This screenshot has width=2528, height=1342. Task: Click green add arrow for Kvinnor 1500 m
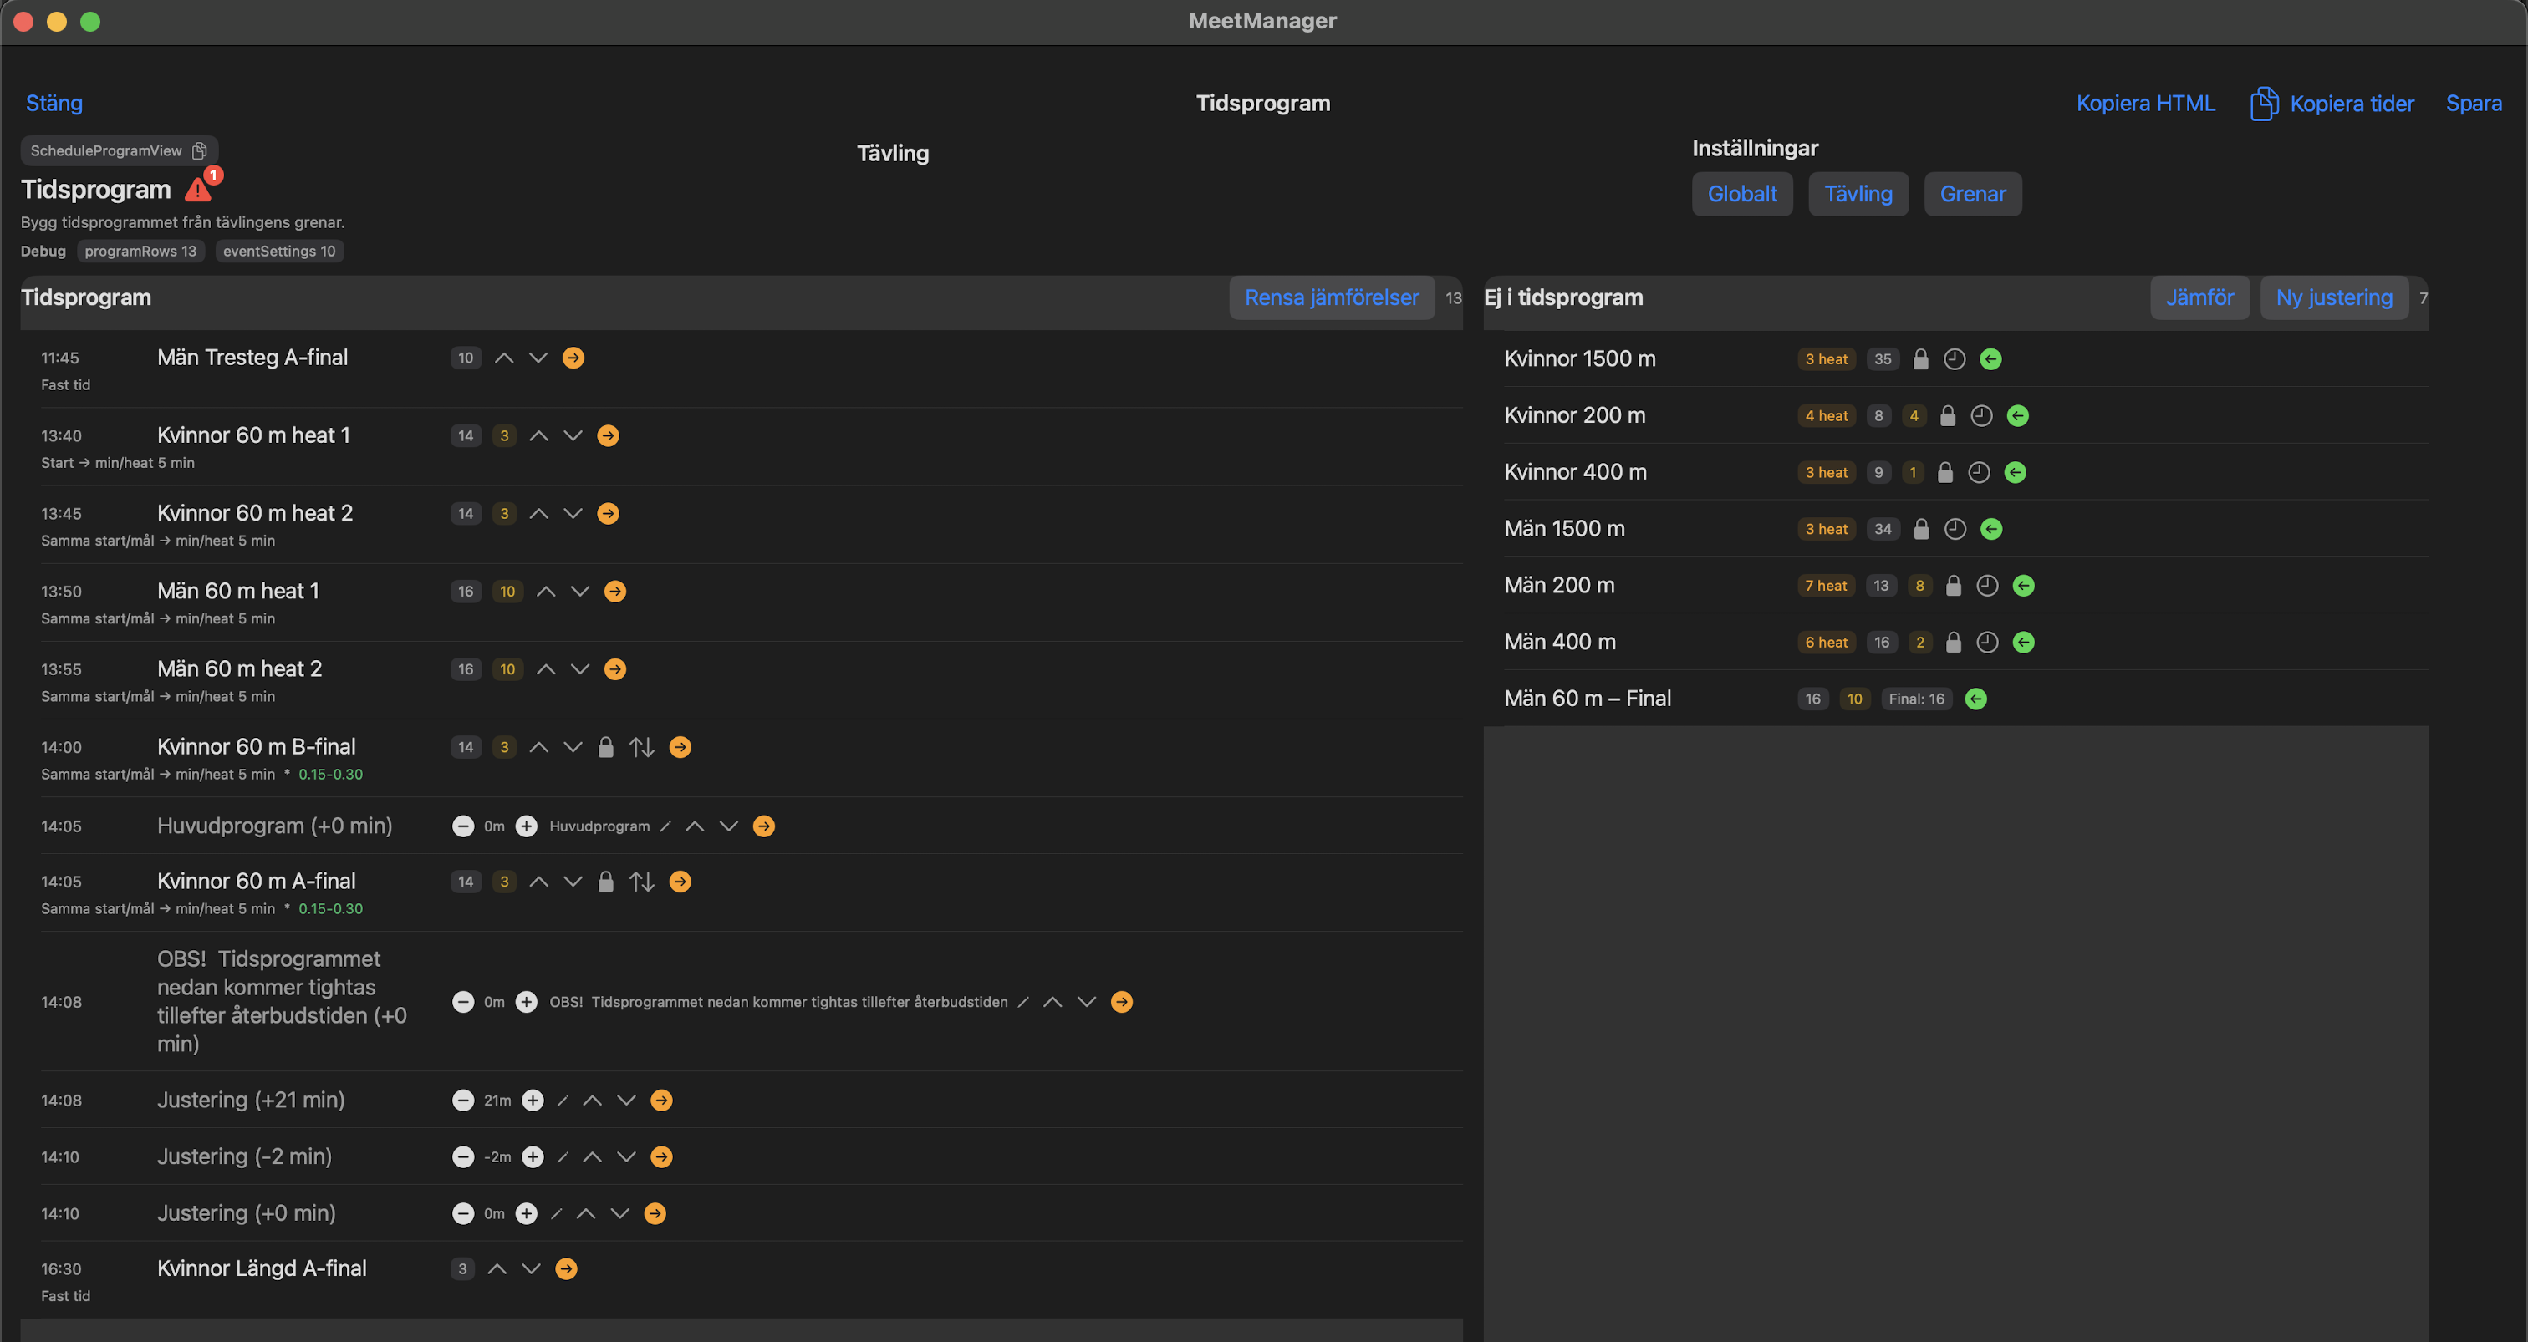[x=1990, y=359]
